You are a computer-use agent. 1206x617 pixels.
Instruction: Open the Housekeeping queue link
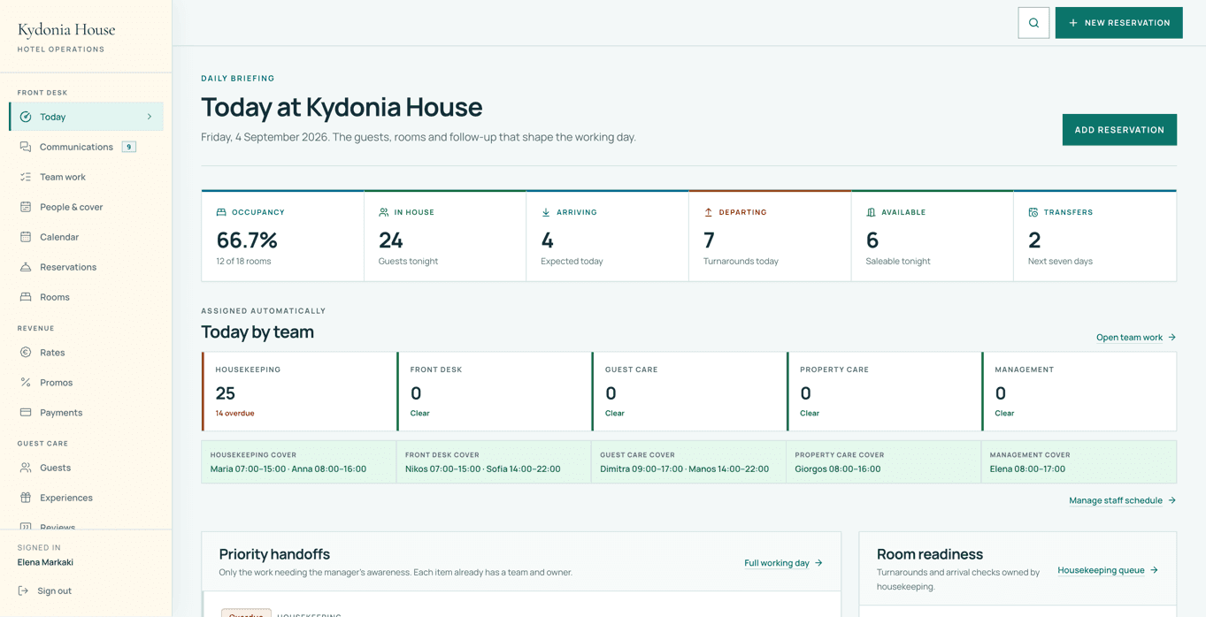pyautogui.click(x=1108, y=570)
